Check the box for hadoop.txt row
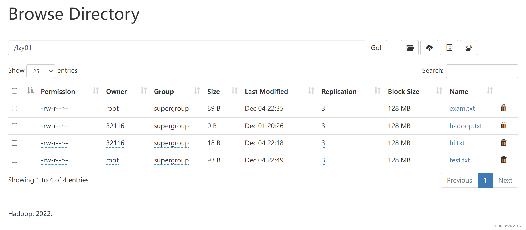 point(14,126)
